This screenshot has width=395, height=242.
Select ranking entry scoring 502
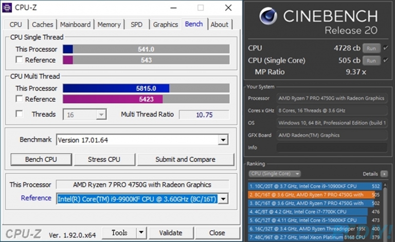[x=315, y=203]
